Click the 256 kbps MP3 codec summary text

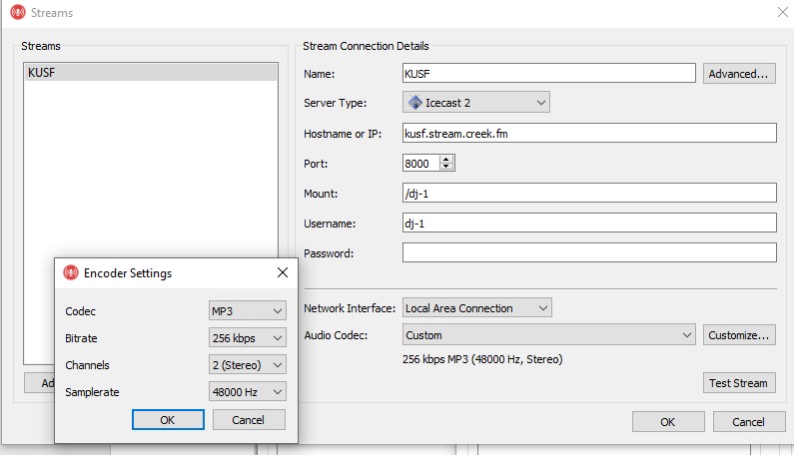(482, 359)
